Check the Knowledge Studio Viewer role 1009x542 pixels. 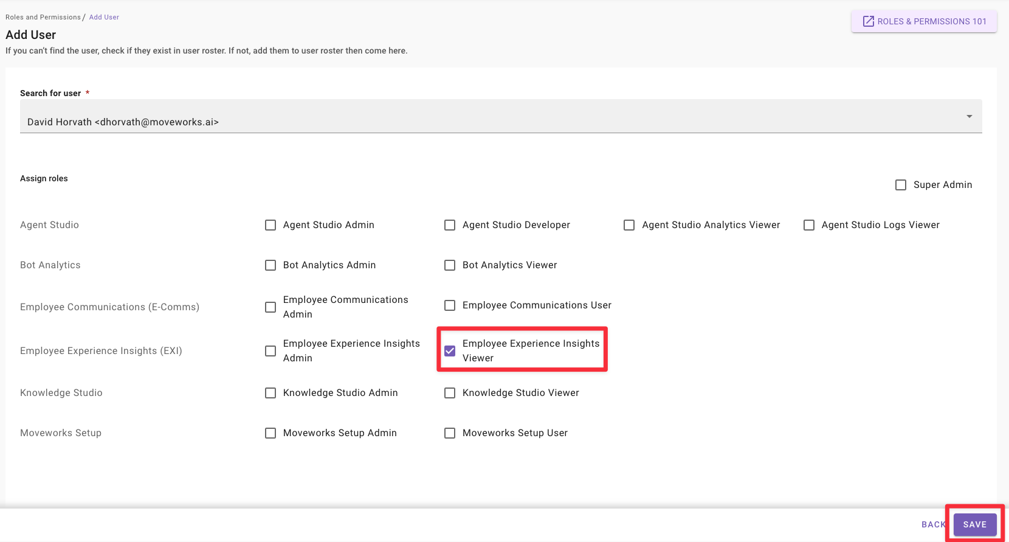[x=450, y=393]
